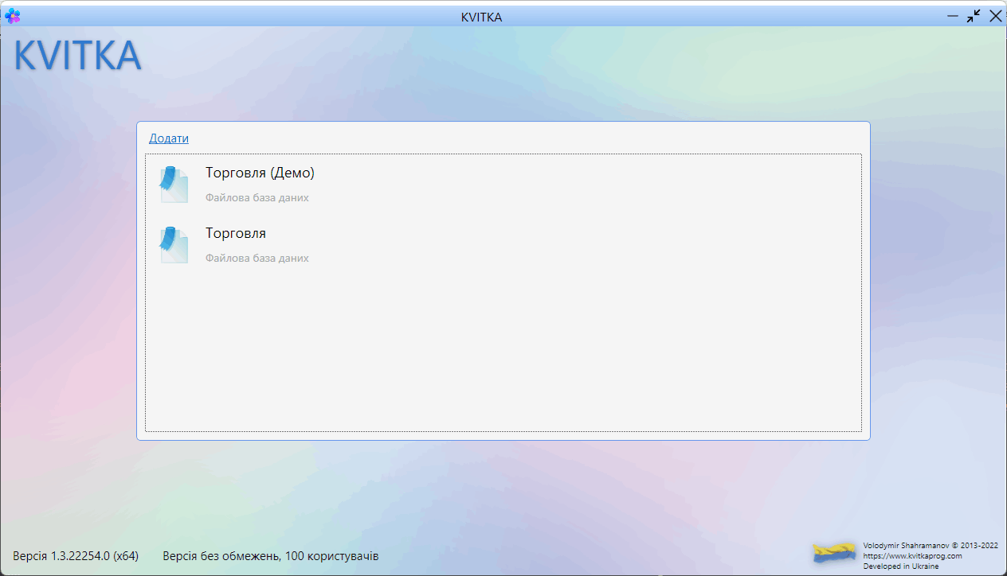
Task: Minimize the KVITKA window
Action: point(952,16)
